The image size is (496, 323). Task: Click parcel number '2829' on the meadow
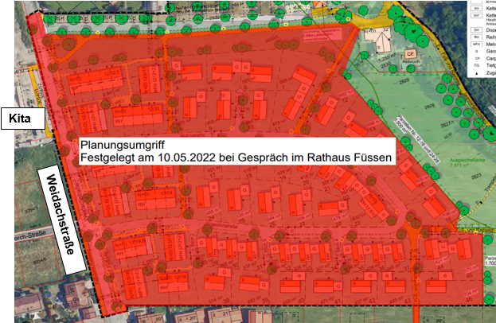[x=404, y=82]
